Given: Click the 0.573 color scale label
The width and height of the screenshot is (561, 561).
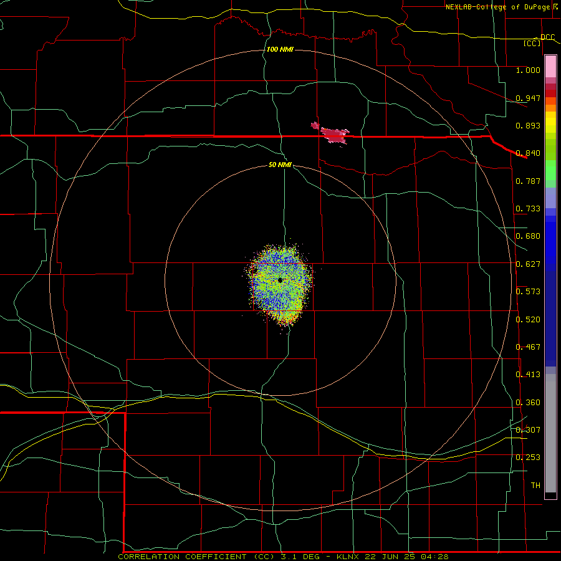Looking at the screenshot, I should coord(528,292).
